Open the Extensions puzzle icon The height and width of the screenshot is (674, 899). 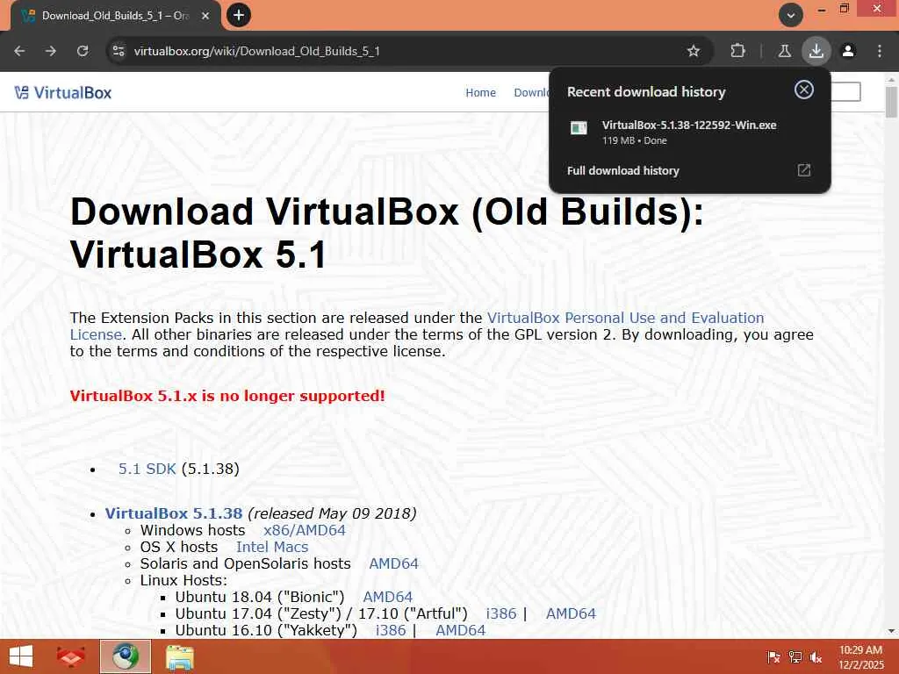(x=737, y=51)
